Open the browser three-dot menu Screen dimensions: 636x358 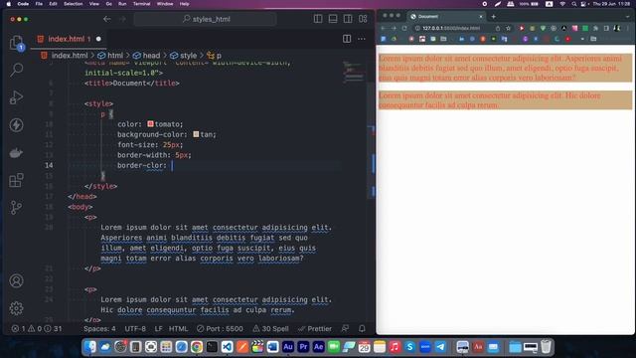point(628,28)
